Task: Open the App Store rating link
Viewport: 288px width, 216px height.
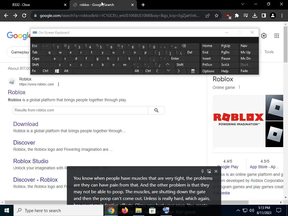Action: 264,167
